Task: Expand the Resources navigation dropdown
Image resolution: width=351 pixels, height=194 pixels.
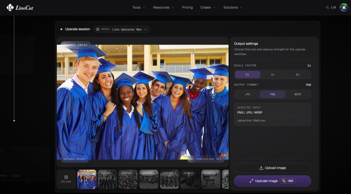Action: click(164, 8)
